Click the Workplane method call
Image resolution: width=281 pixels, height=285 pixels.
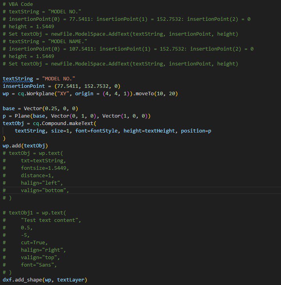(40, 94)
